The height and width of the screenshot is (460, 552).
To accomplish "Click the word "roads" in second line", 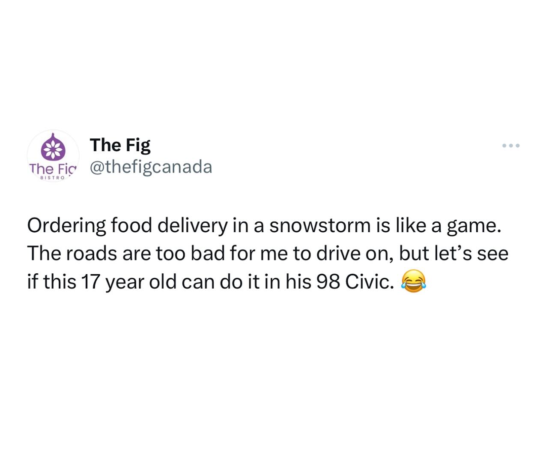I will click(x=91, y=254).
